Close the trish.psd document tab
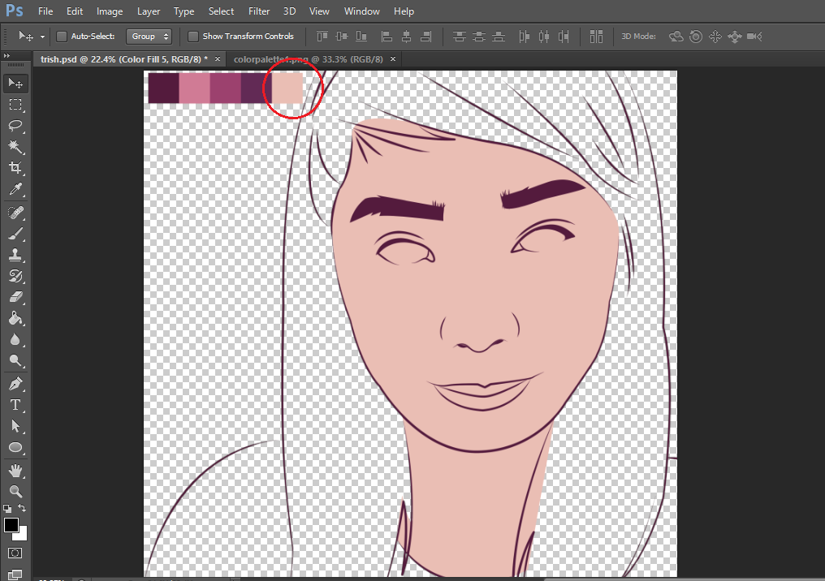 217,59
